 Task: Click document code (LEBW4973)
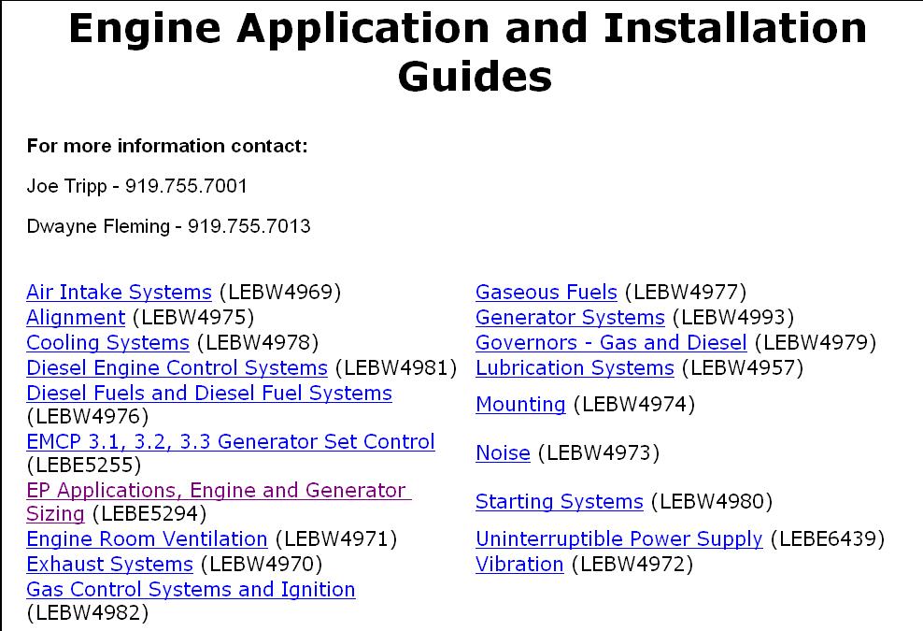pos(599,453)
